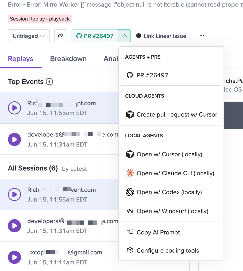Play developers@ 11:31am replay in All Sessions

pos(14,226)
